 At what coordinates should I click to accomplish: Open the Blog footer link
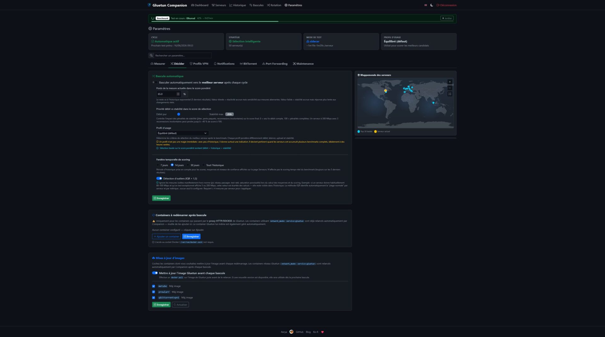[308, 332]
